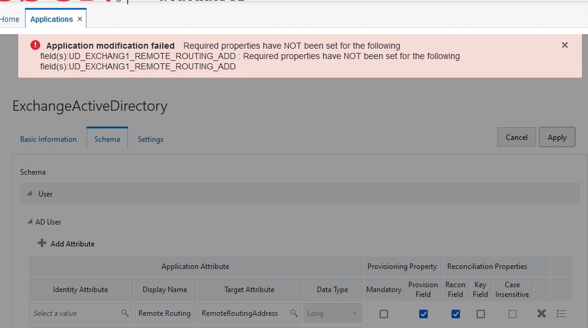Screen dimensions: 588x328
Task: Open the Basic Information tab
Action: (48, 139)
